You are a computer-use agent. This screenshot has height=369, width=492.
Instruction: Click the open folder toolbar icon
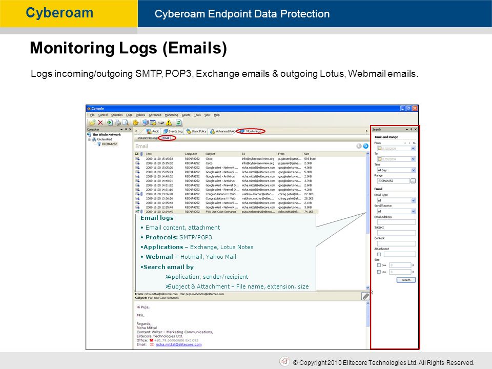(92, 122)
